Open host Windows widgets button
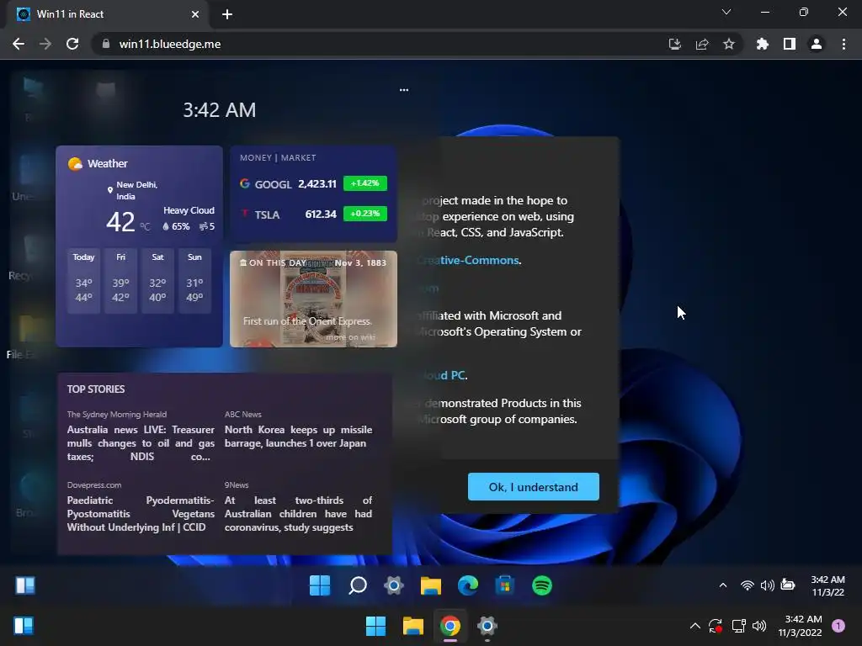Screen dimensions: 862x646 (x=24, y=626)
